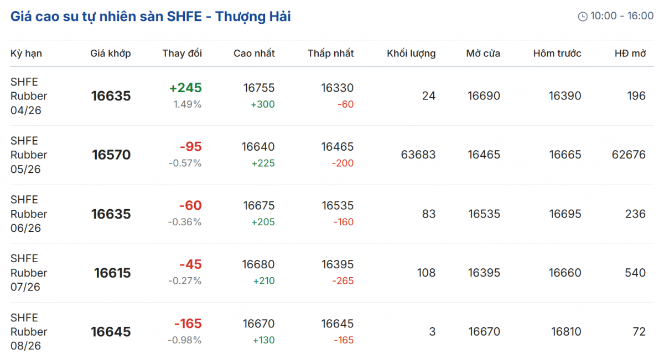The image size is (664, 361).
Task: Click the SHFE Thượng Hải table title
Action: [x=151, y=17]
